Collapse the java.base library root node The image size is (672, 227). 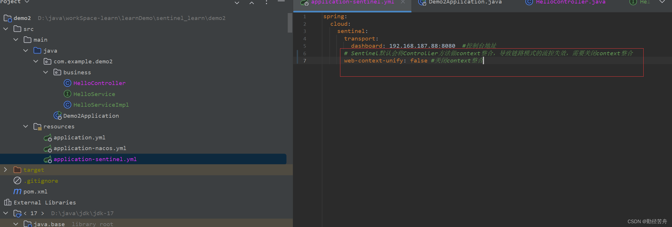click(x=16, y=224)
